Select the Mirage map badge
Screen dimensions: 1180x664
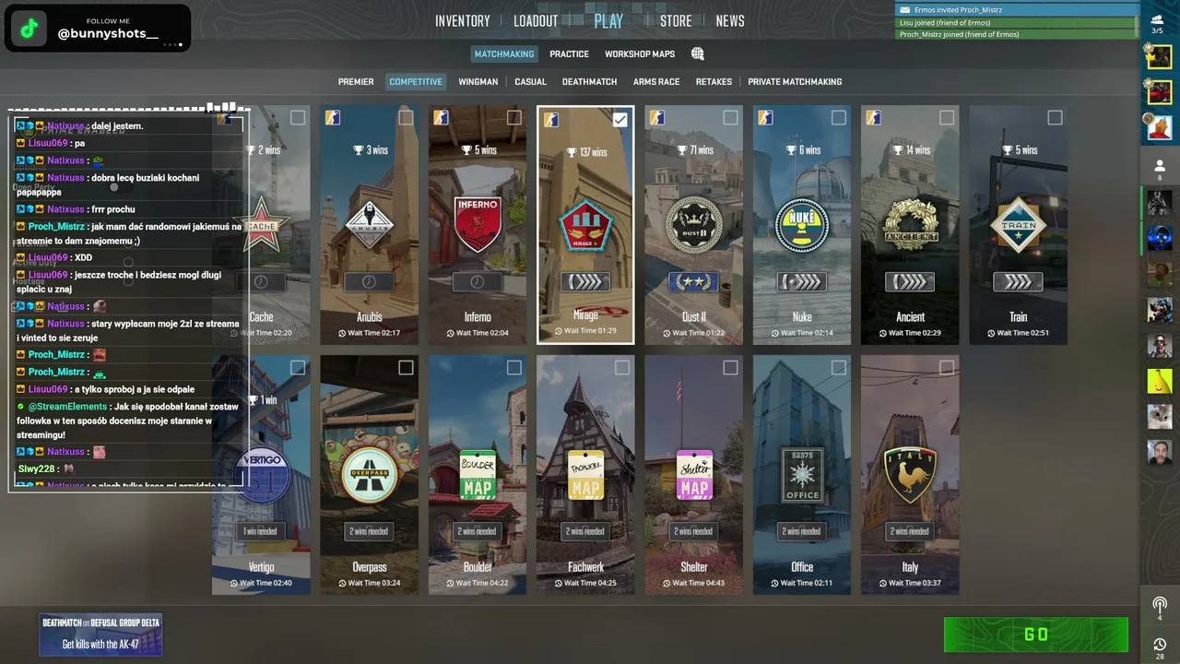(x=585, y=224)
